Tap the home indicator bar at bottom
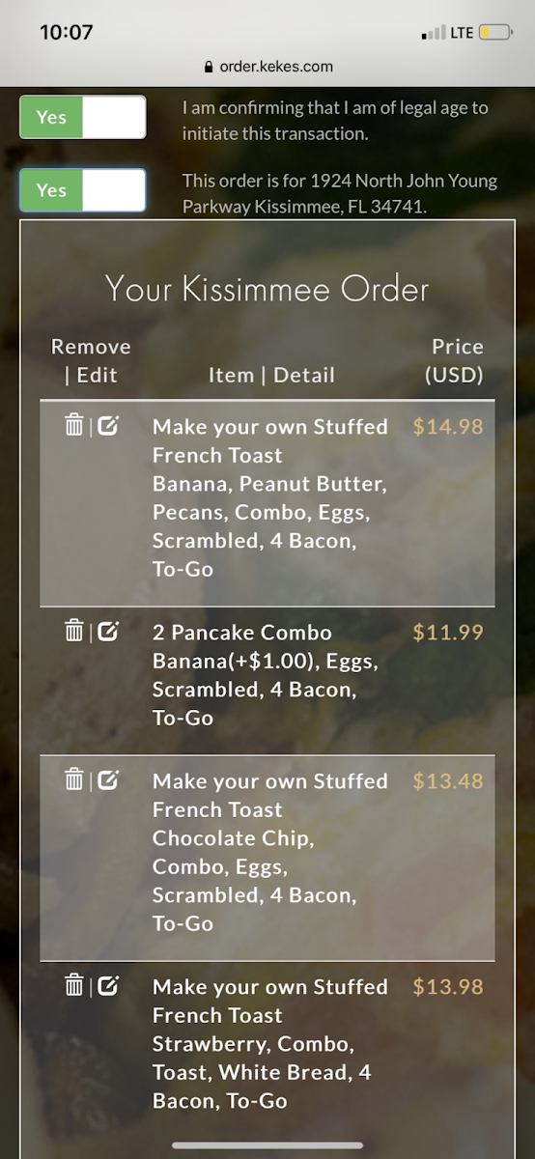Image resolution: width=535 pixels, height=1159 pixels. [x=267, y=1145]
